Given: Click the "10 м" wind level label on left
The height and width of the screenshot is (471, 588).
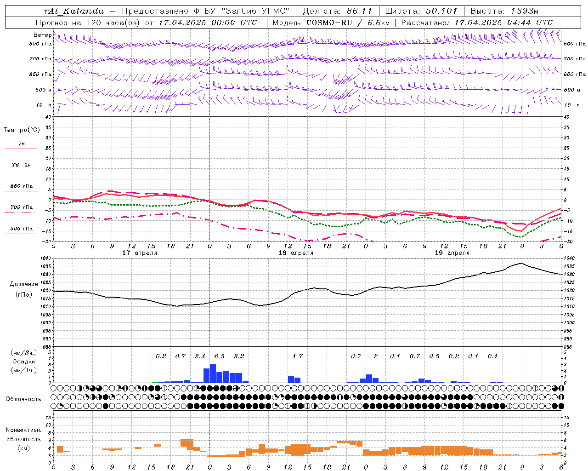Looking at the screenshot, I should click(x=44, y=105).
